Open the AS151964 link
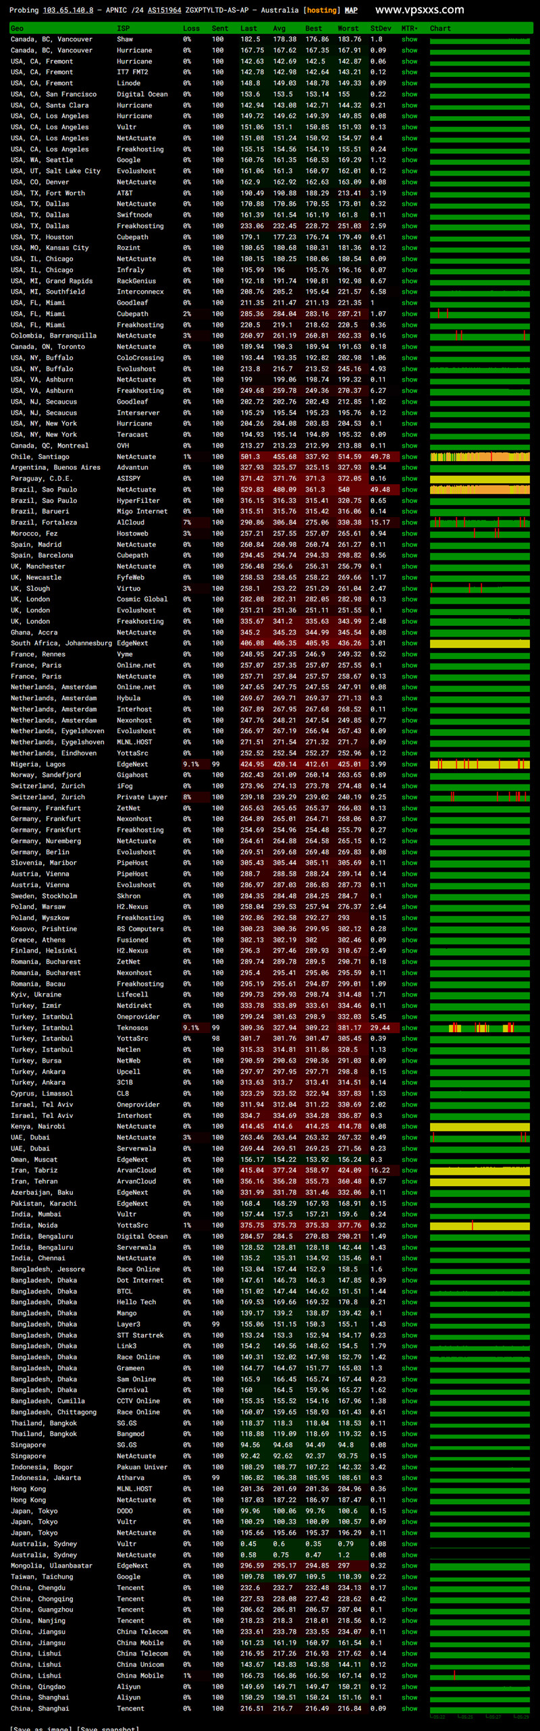 pyautogui.click(x=165, y=10)
